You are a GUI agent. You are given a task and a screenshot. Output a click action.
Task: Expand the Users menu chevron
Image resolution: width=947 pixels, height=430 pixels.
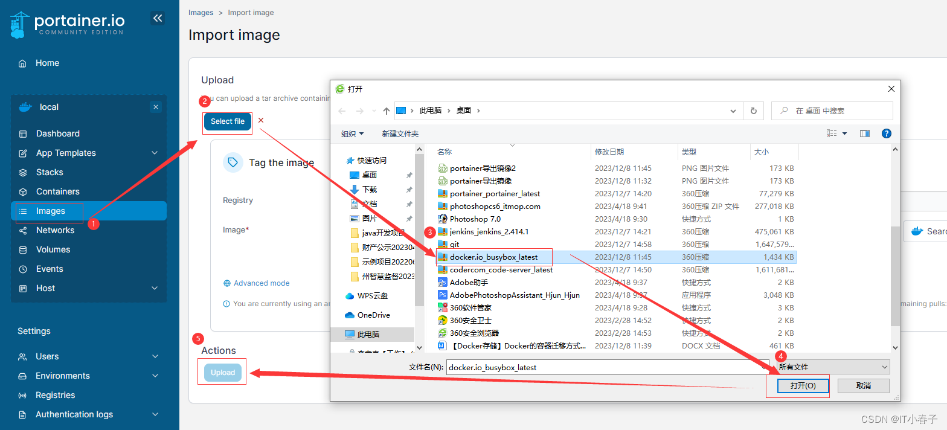point(155,356)
